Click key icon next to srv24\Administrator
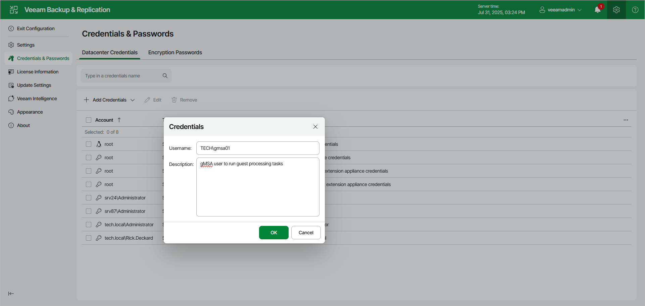645x306 pixels. click(99, 198)
